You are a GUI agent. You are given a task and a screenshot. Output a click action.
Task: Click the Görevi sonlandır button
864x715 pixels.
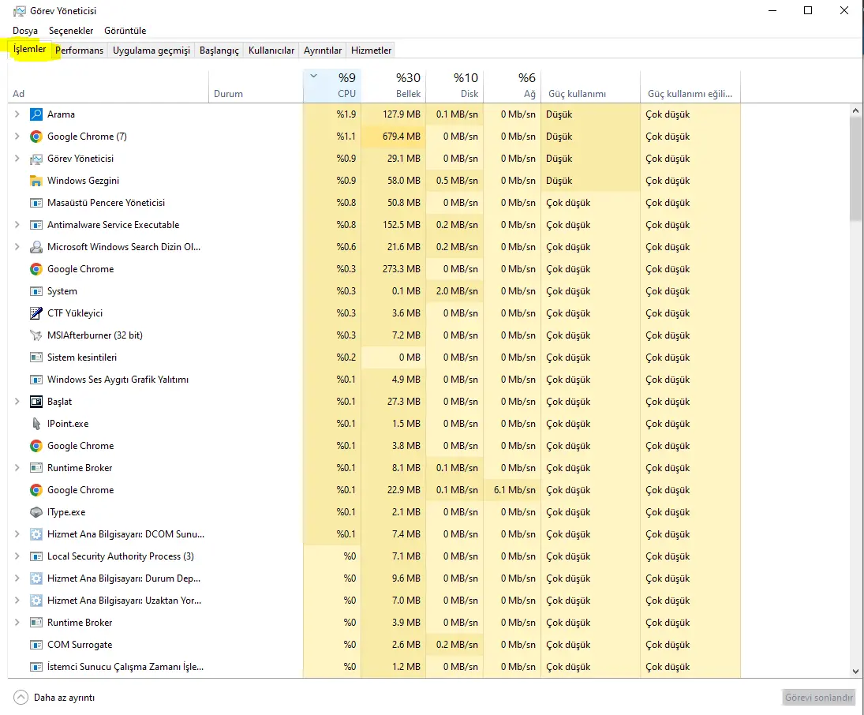coord(819,698)
